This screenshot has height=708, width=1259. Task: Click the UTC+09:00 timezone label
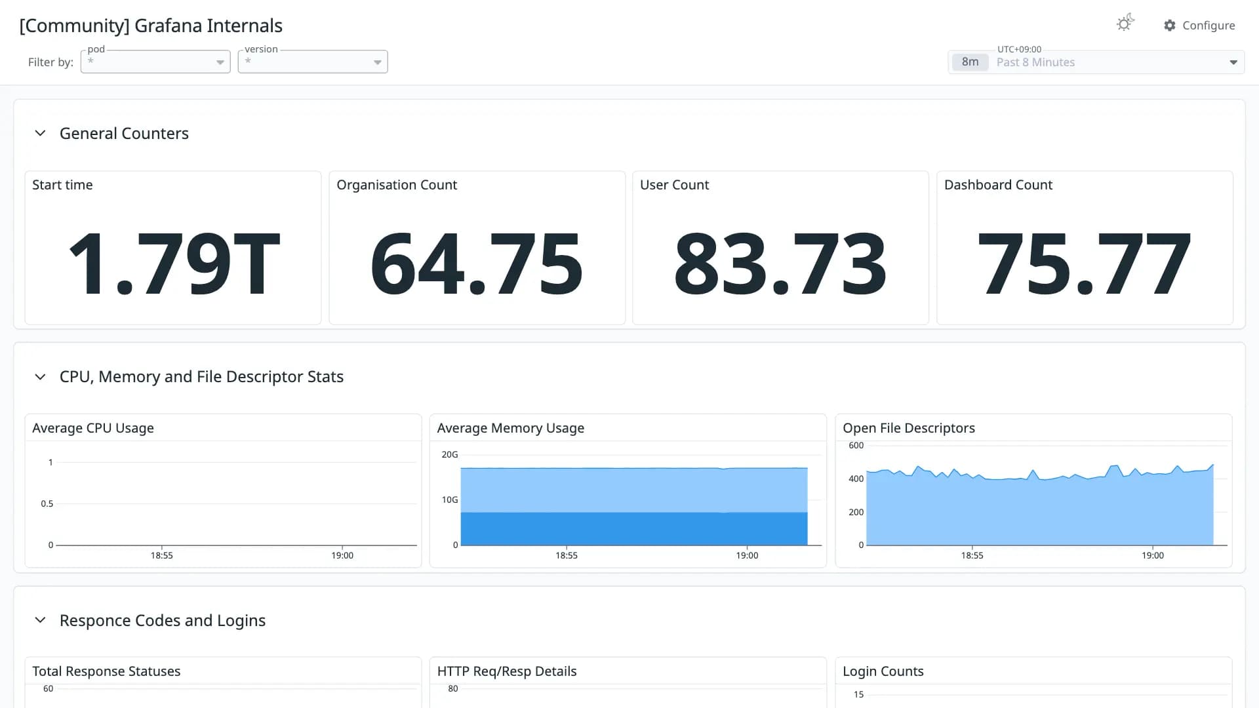(1019, 49)
